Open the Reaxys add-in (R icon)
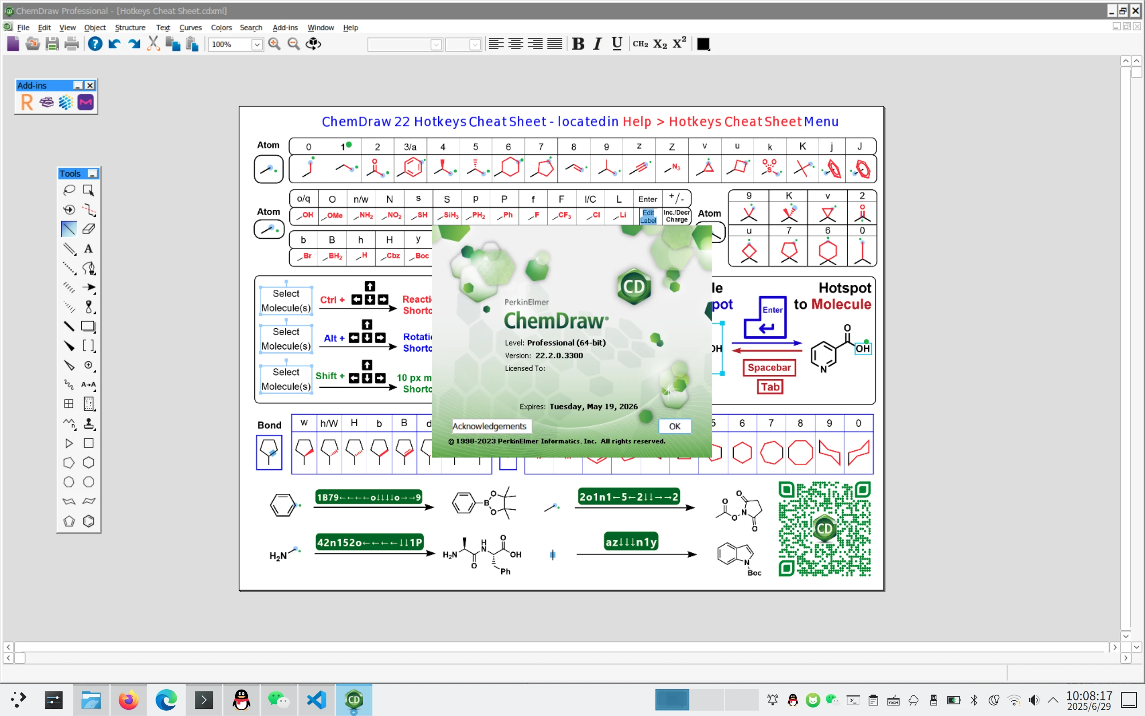The height and width of the screenshot is (716, 1145). [x=27, y=102]
